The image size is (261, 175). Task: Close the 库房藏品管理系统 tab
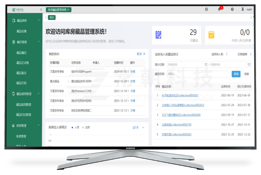(68, 10)
